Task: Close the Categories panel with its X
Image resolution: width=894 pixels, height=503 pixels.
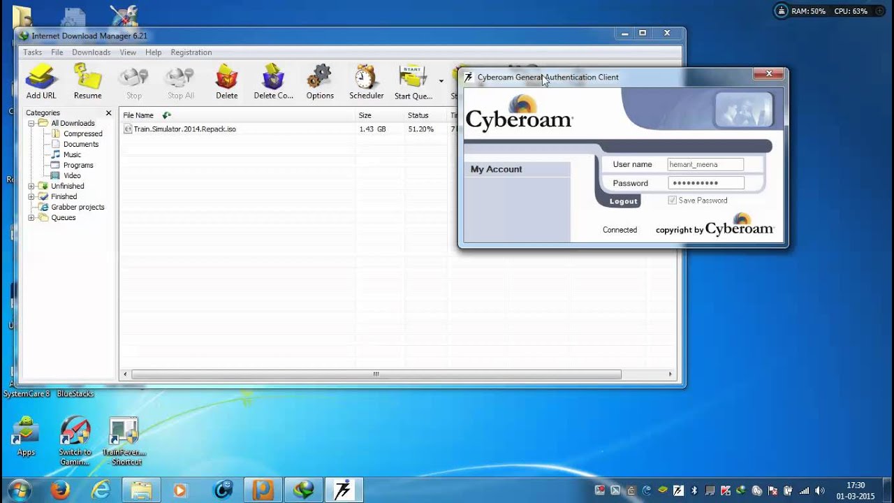Action: coord(108,112)
